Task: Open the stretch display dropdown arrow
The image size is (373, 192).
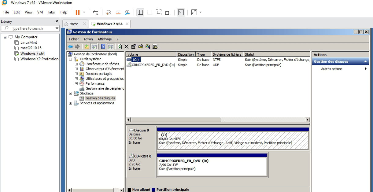Action: point(201,12)
